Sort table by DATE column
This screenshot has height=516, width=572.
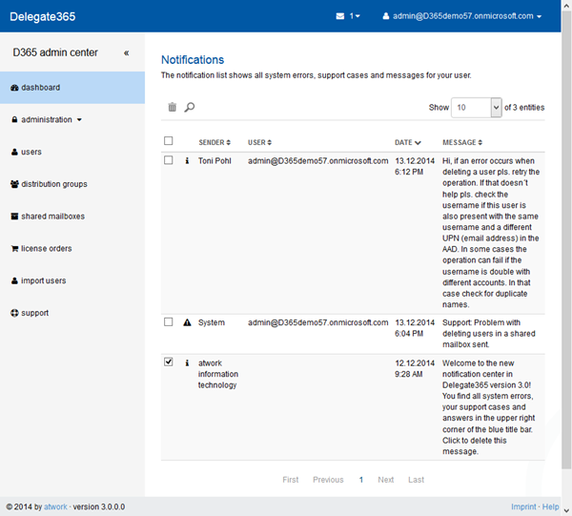(x=408, y=142)
